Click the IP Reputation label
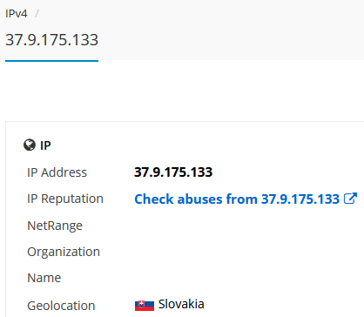 point(65,199)
